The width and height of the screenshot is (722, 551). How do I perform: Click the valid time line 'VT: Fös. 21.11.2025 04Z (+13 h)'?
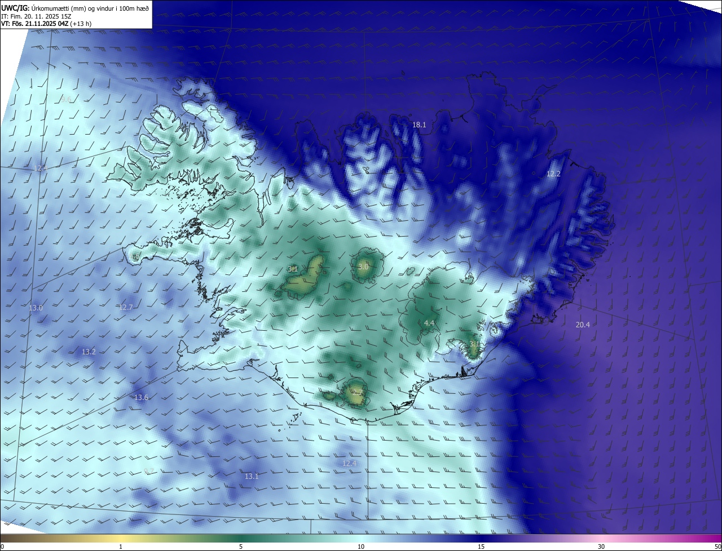pyautogui.click(x=46, y=24)
